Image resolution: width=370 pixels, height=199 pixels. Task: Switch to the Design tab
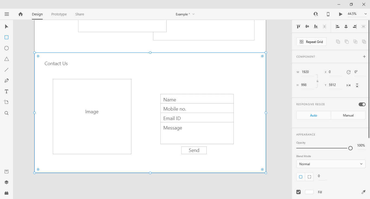click(37, 14)
